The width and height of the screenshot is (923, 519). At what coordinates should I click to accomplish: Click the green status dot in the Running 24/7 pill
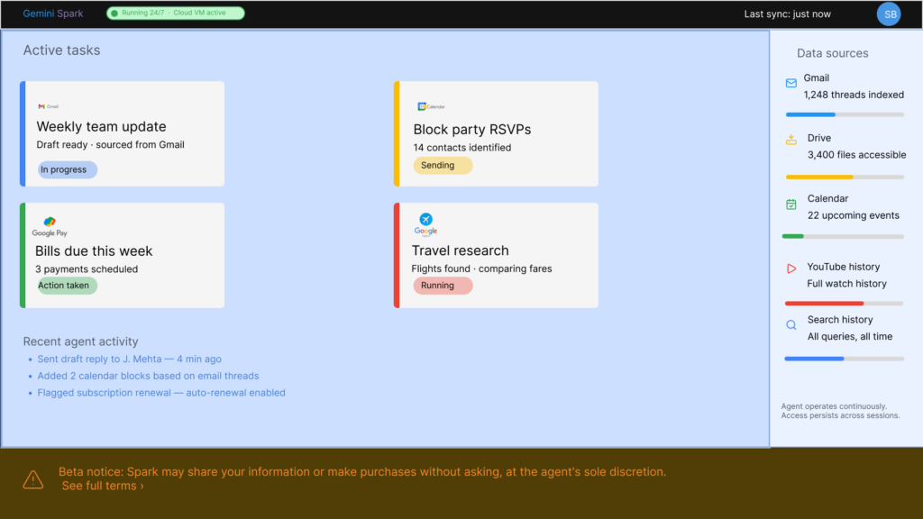click(114, 13)
